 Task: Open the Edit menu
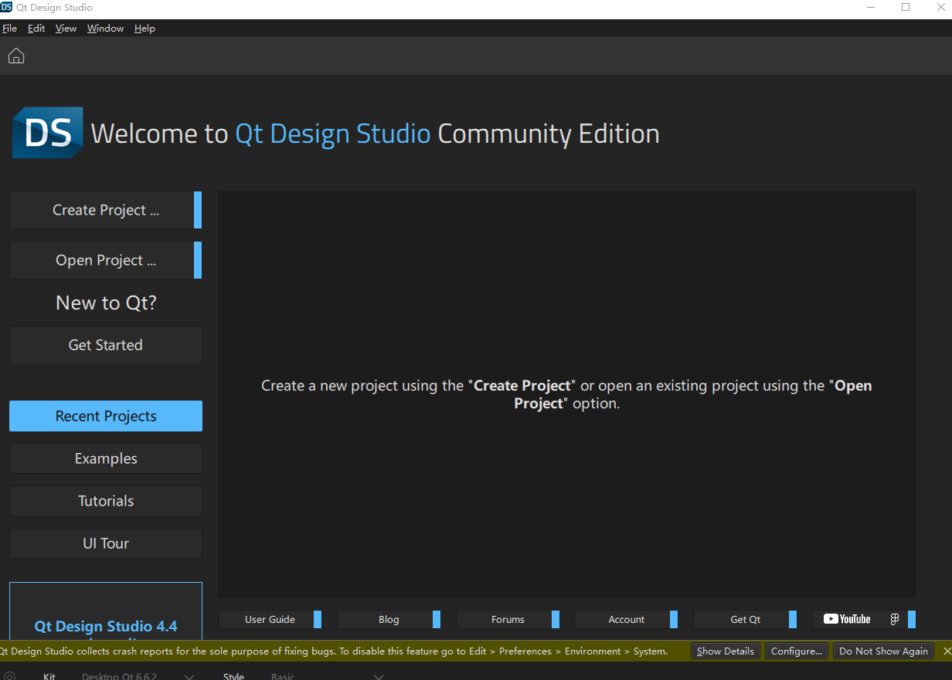[x=36, y=29]
